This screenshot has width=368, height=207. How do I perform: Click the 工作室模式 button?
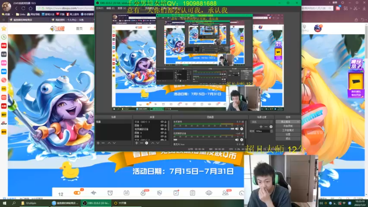pos(288,130)
